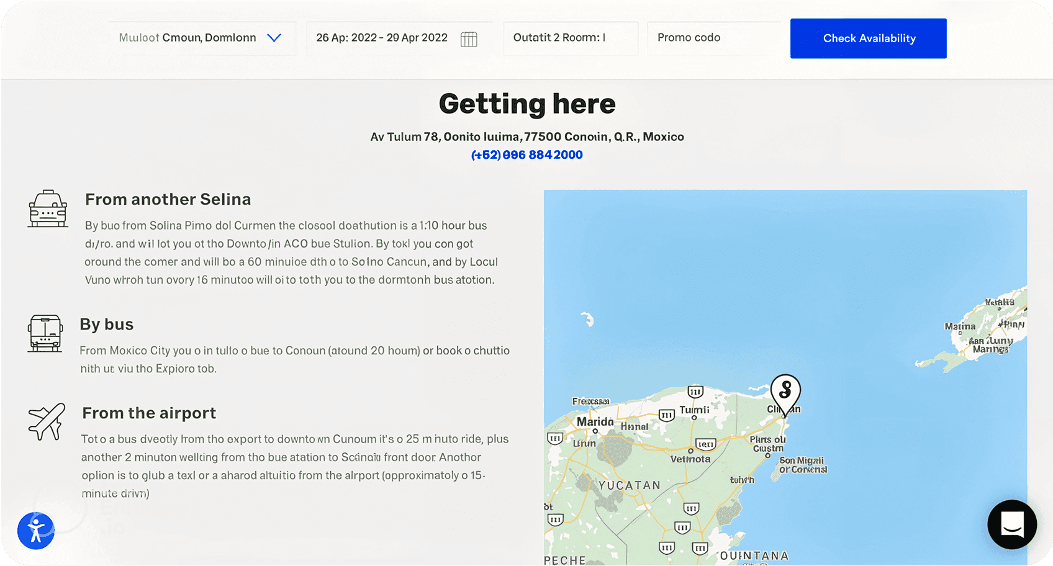Click the Marida city label on the map
This screenshot has height=566, width=1053.
coord(595,422)
